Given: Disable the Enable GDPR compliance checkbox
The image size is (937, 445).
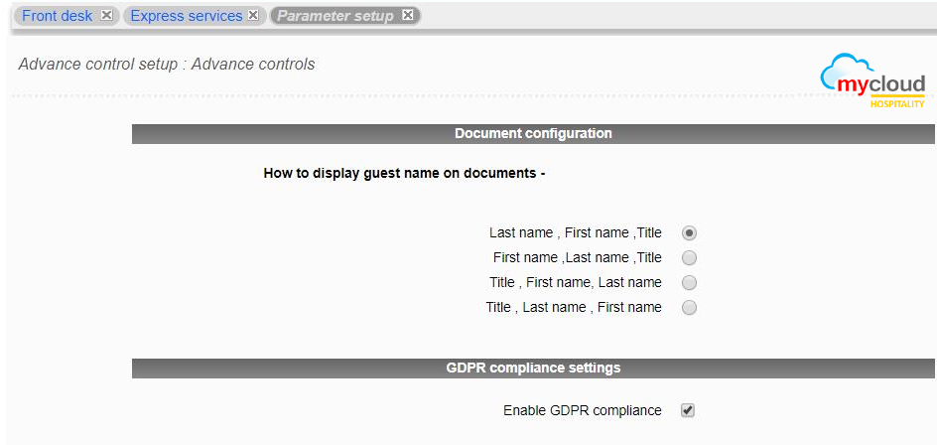Looking at the screenshot, I should click(688, 410).
